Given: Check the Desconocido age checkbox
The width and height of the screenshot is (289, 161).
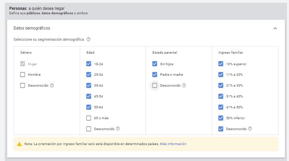Looking at the screenshot, I should (89, 129).
